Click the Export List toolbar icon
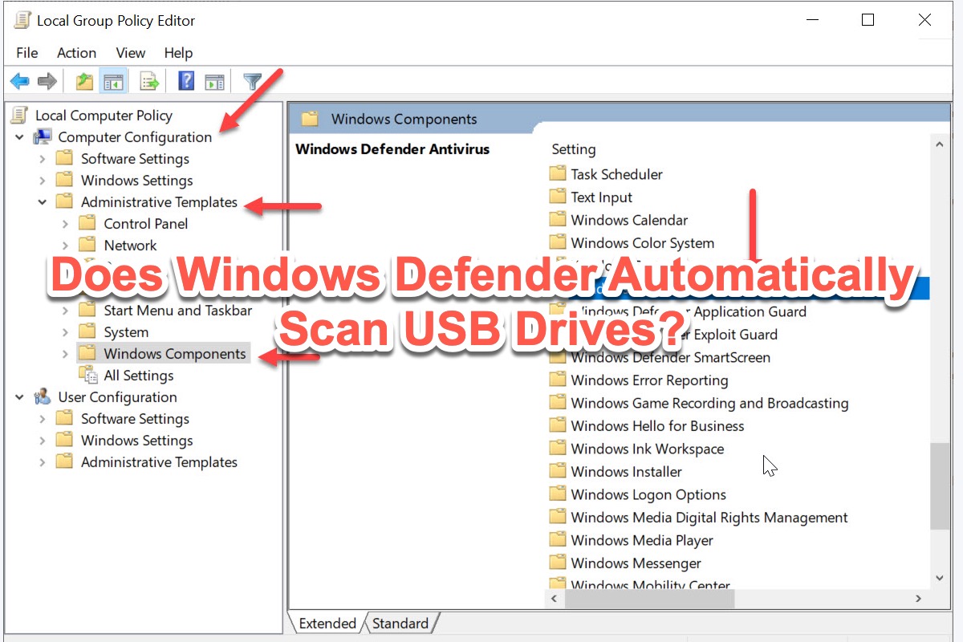This screenshot has width=963, height=642. pos(149,81)
